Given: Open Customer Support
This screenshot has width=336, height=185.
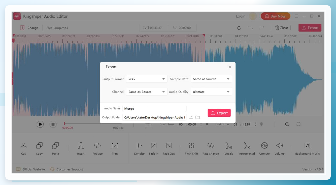Looking at the screenshot, I should coord(66,169).
